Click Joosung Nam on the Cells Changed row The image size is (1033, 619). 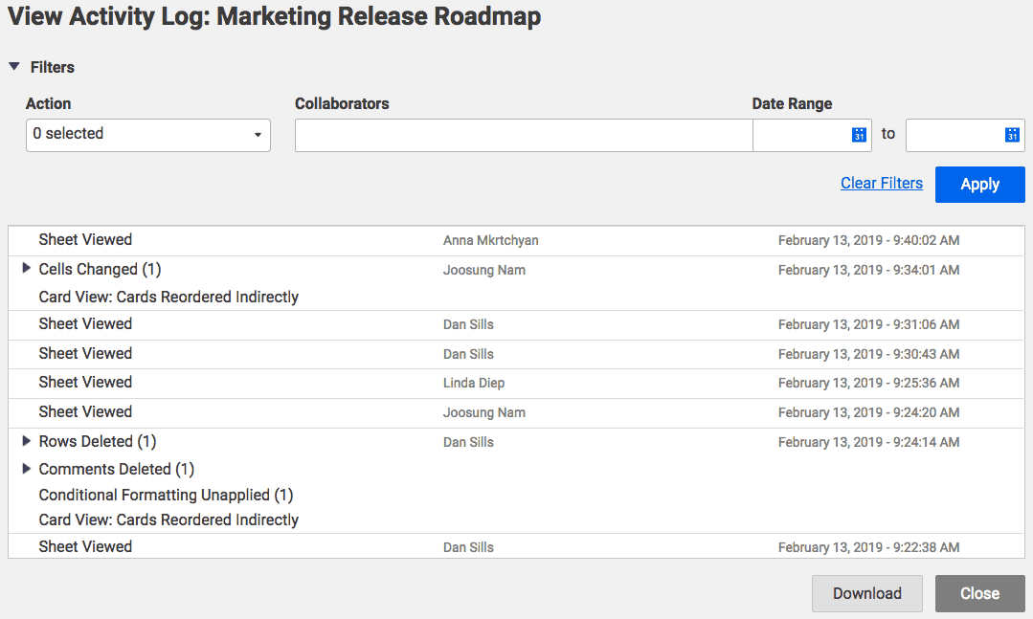(483, 271)
